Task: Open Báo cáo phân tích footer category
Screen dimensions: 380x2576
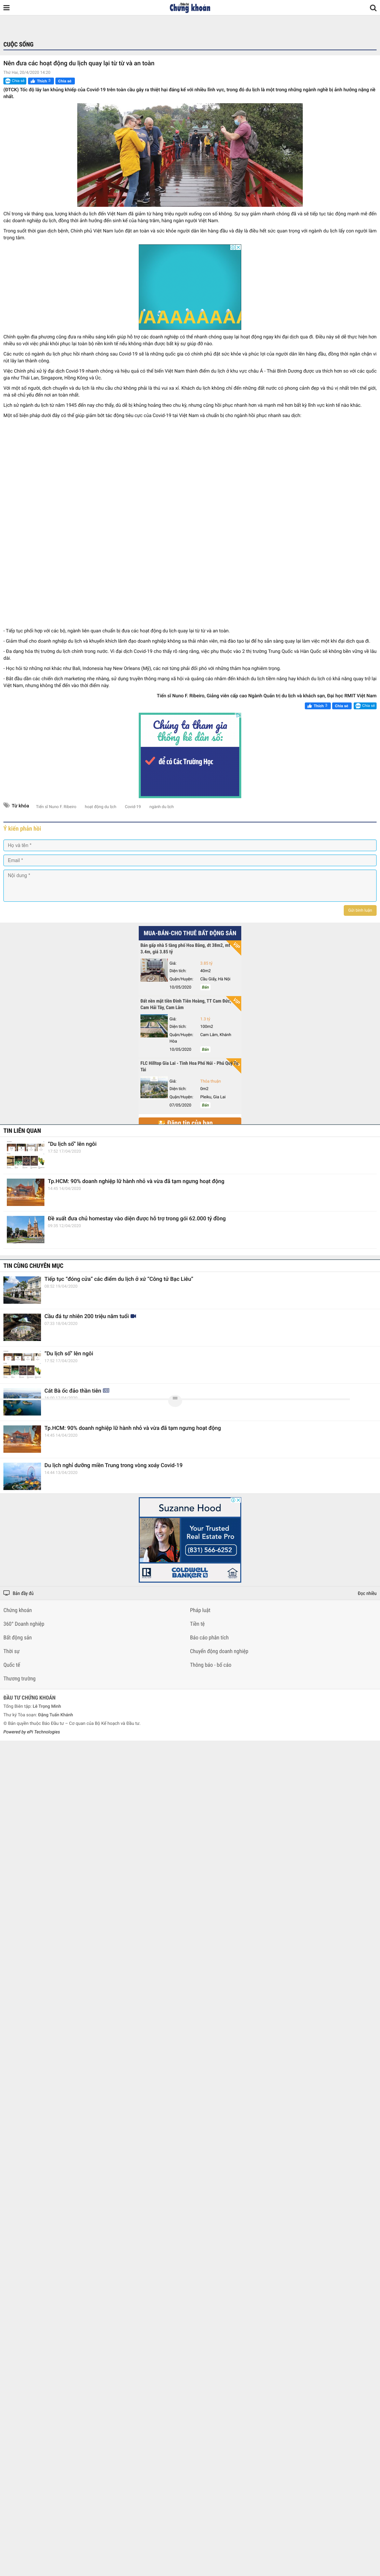Action: 209,1638
